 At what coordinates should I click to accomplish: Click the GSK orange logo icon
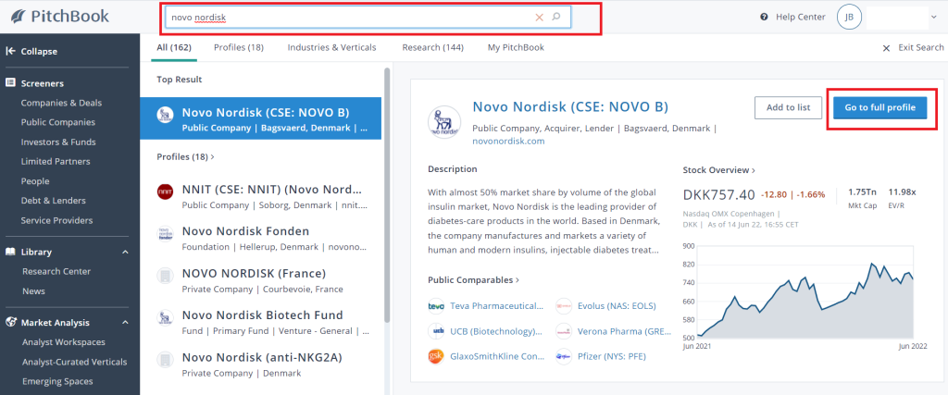tap(436, 356)
